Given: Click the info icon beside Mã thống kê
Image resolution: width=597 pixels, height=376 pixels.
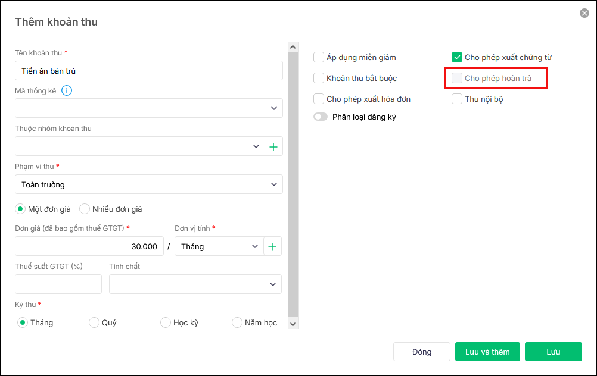Looking at the screenshot, I should coord(67,90).
